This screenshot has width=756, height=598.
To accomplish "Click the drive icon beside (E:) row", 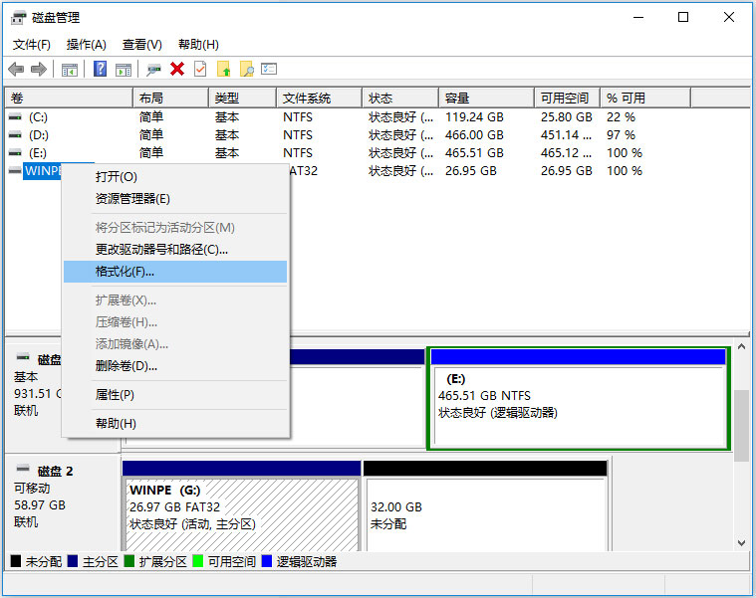I will pos(15,152).
